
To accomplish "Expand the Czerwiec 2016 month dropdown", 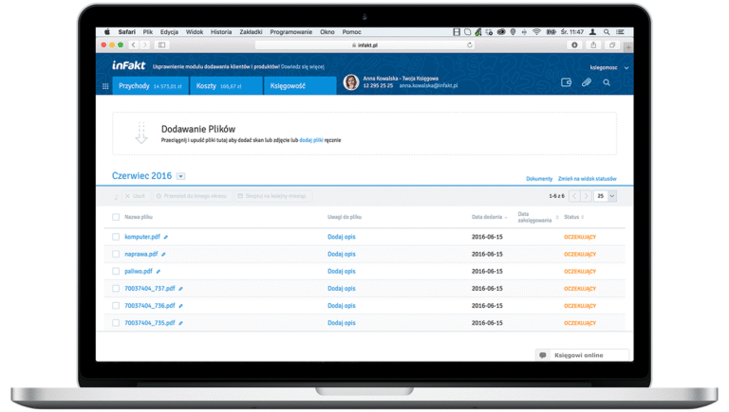I will click(180, 176).
